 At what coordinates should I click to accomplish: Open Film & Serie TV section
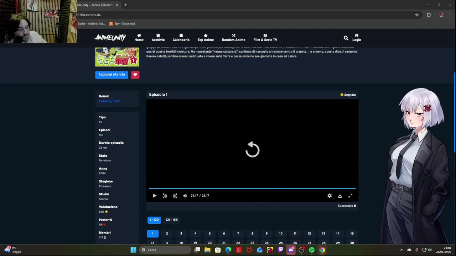(265, 37)
